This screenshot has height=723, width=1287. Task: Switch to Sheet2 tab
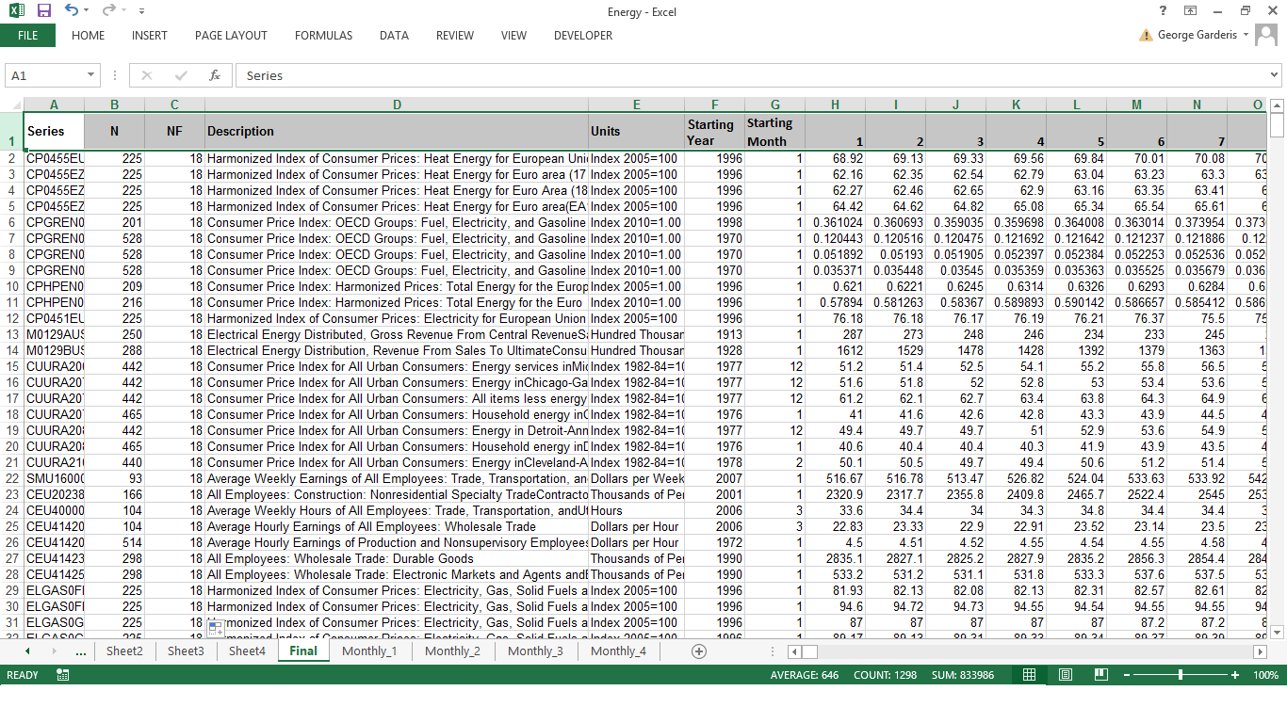pyautogui.click(x=124, y=651)
